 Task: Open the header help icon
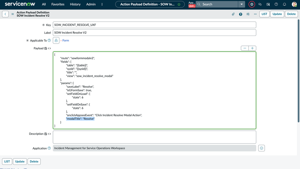click(x=276, y=4)
